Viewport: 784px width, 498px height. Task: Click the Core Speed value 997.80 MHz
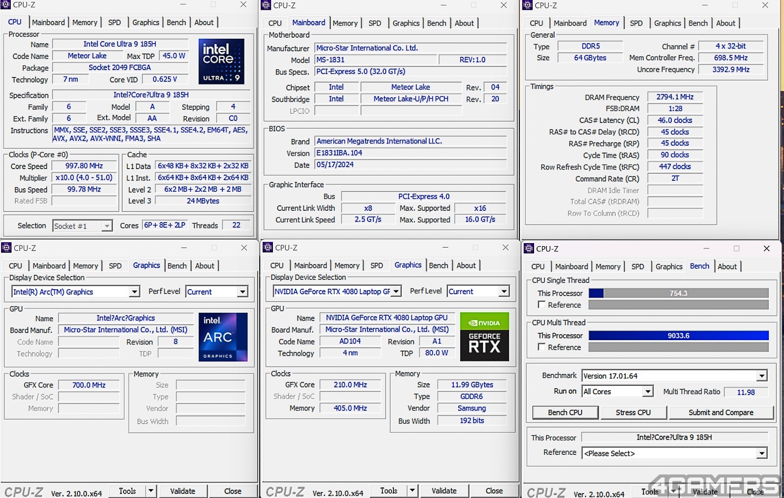[84, 166]
